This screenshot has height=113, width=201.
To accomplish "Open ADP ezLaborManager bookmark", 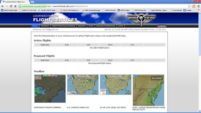I will (x=91, y=10).
